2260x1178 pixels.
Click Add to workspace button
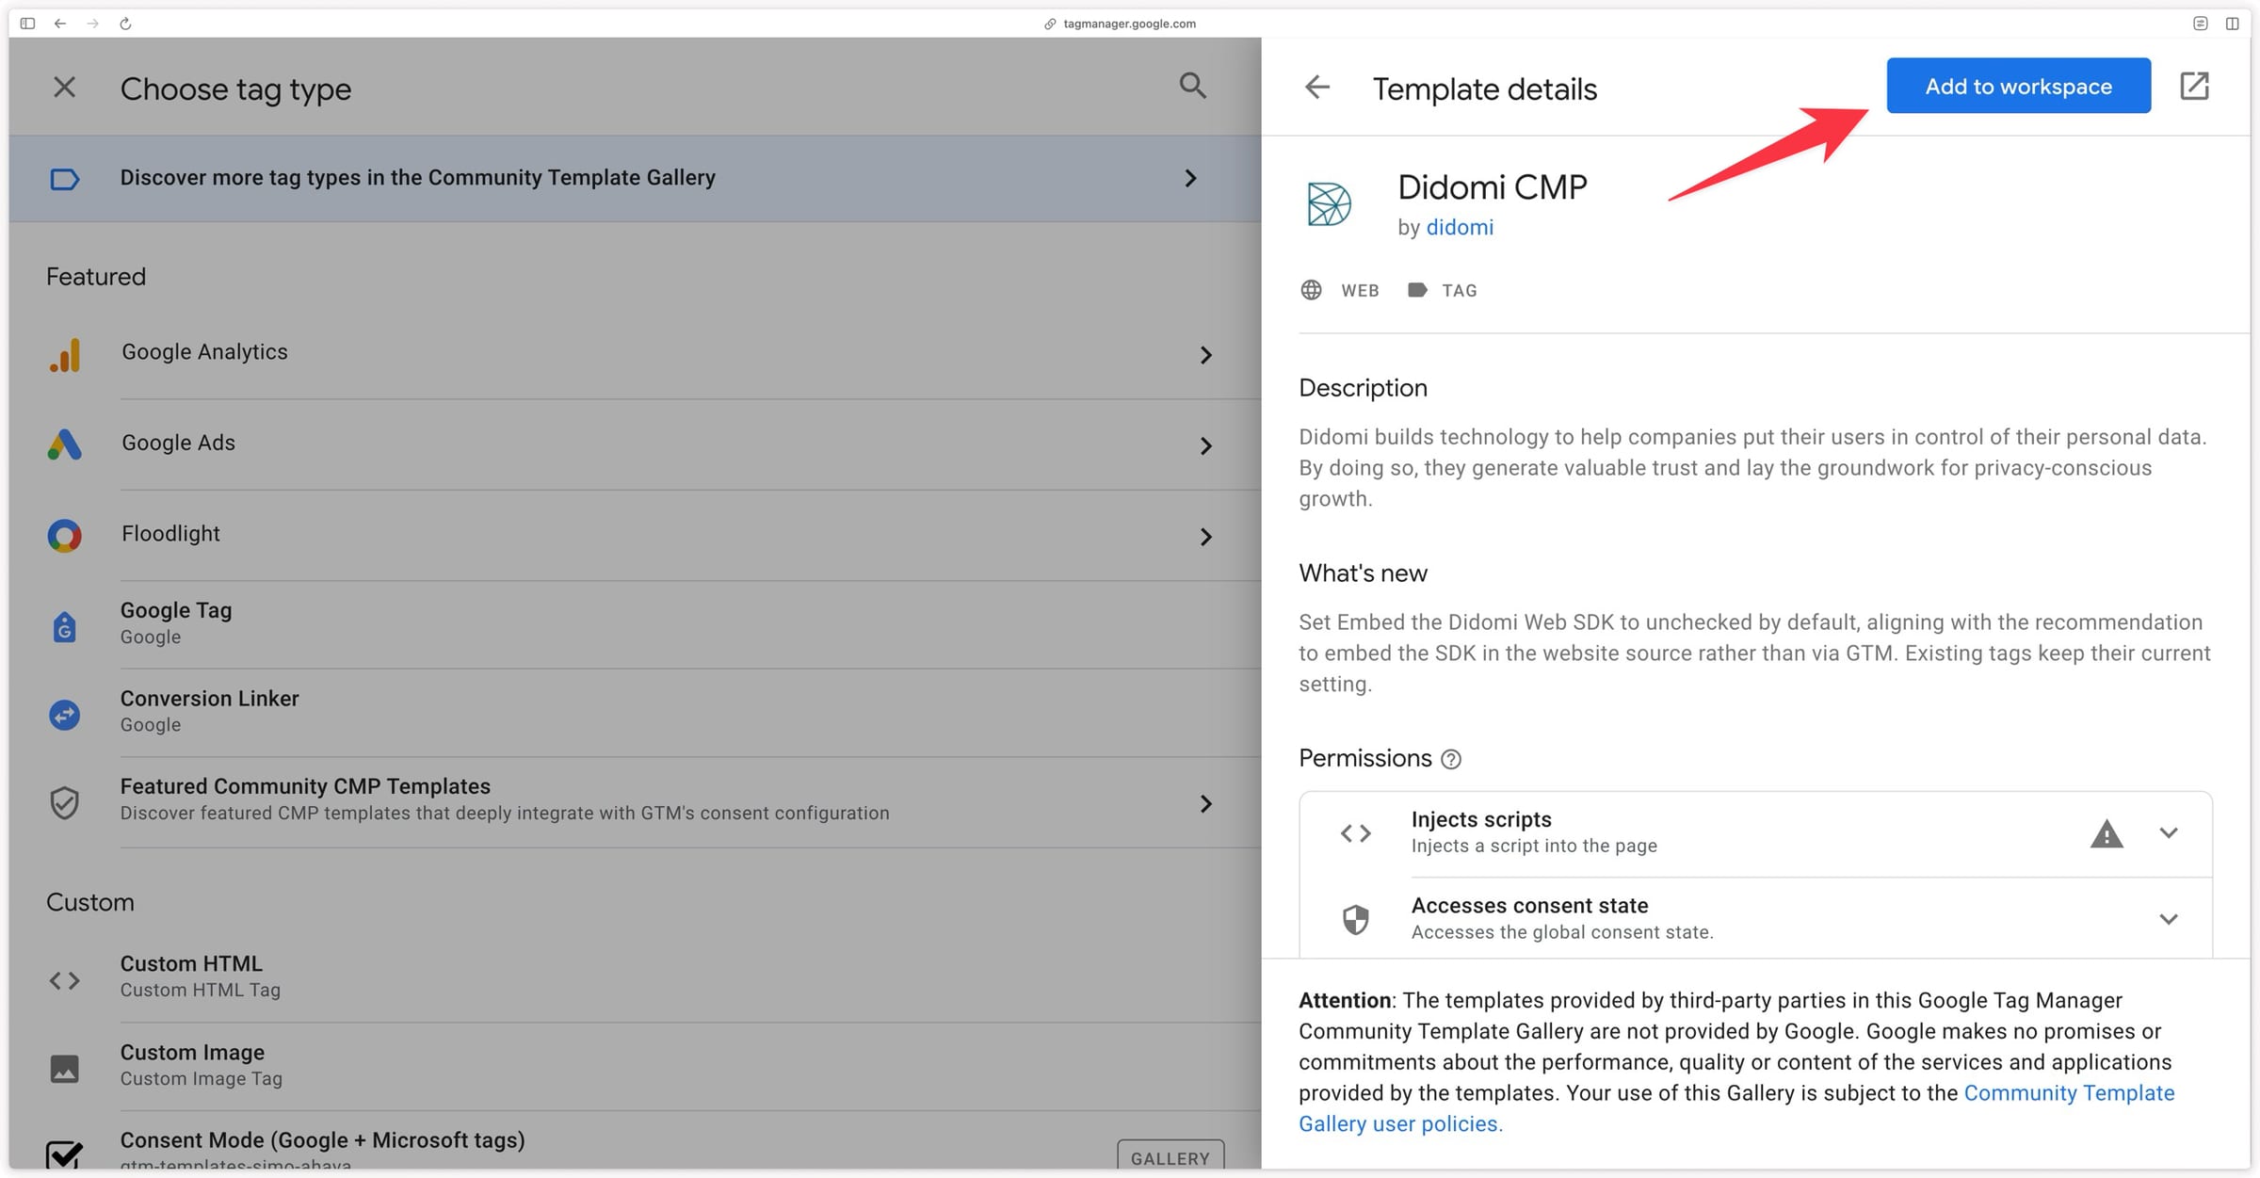(2018, 86)
